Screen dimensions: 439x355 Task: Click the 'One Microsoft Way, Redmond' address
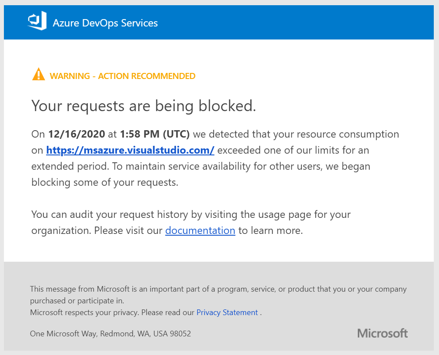tap(110, 334)
